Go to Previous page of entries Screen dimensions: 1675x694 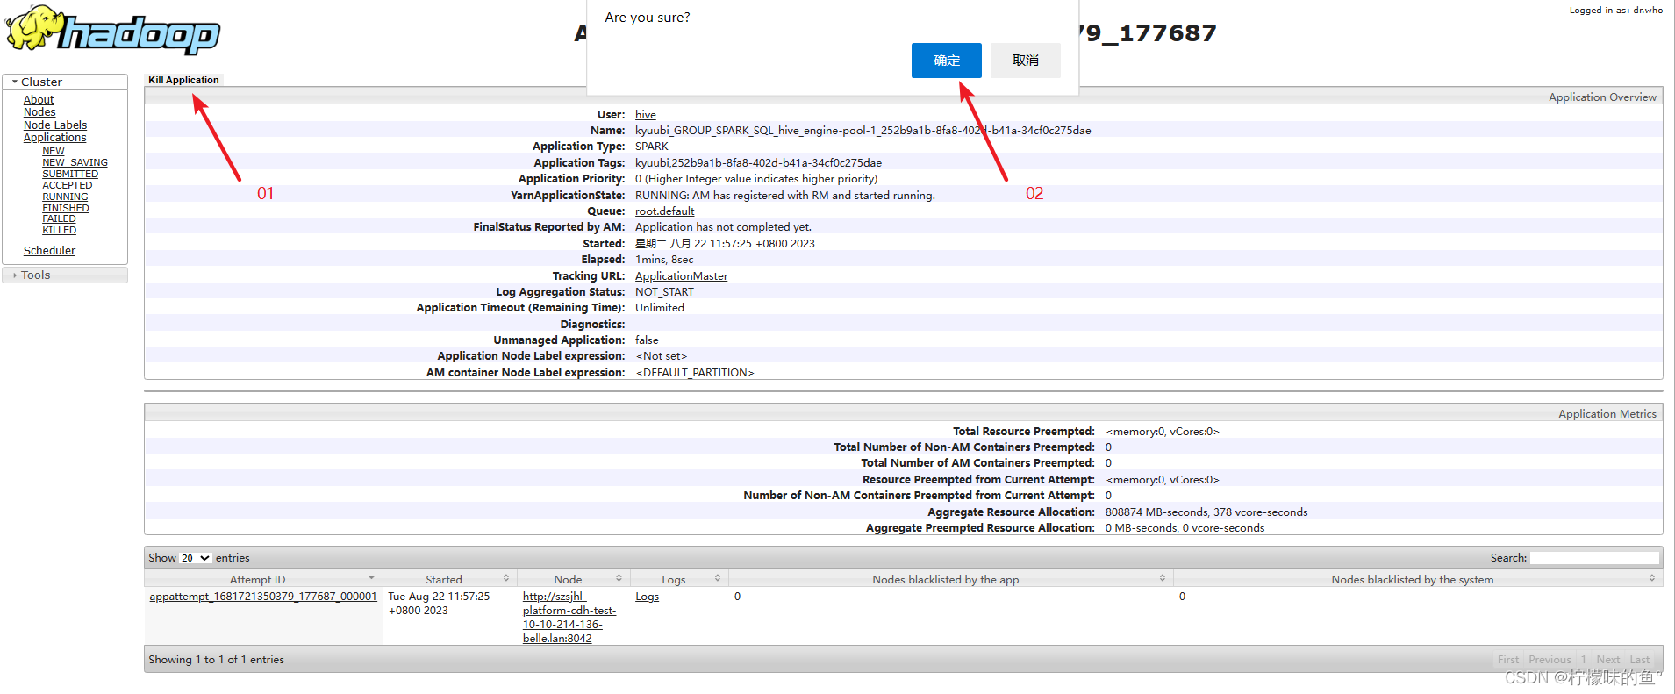[x=1550, y=660]
